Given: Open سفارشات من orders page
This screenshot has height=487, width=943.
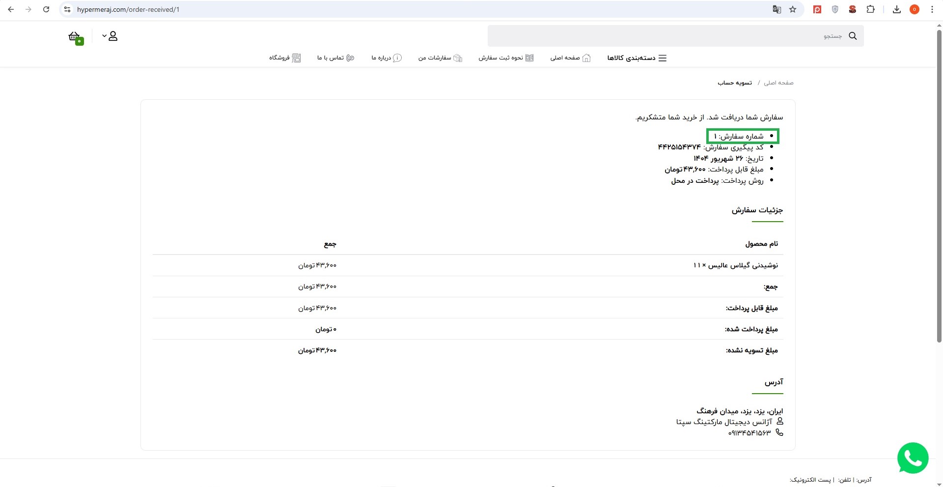Looking at the screenshot, I should pos(440,58).
